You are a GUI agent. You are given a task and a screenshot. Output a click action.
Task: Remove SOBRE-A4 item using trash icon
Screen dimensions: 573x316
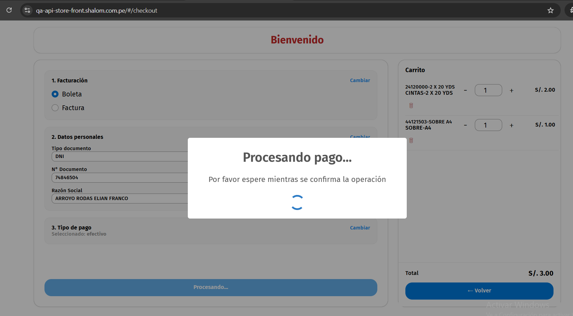click(411, 141)
